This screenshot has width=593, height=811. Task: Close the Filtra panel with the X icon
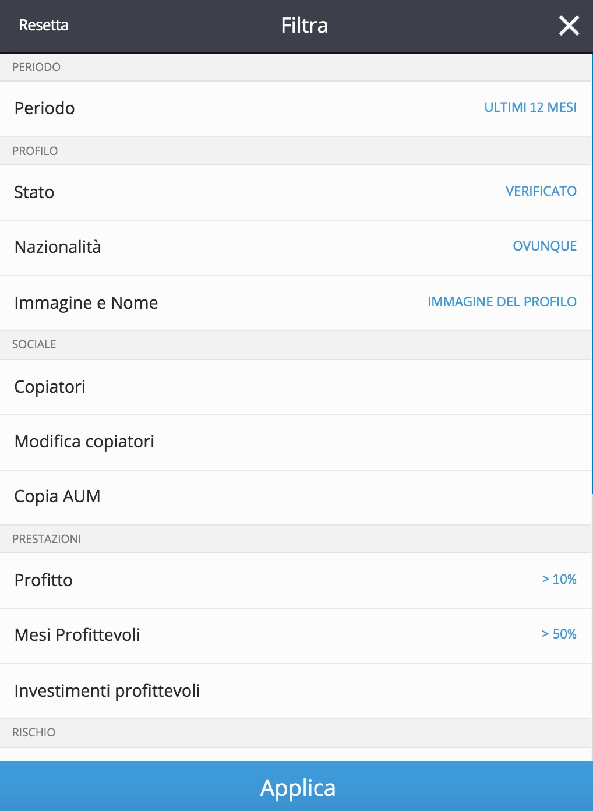(569, 26)
